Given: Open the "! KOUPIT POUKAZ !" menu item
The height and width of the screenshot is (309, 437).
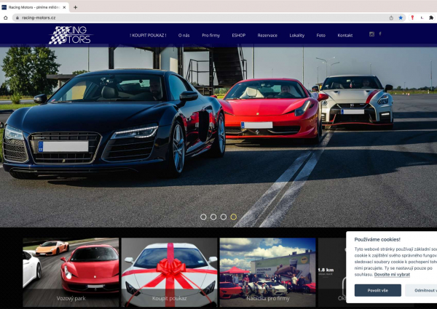Looking at the screenshot, I should point(148,35).
